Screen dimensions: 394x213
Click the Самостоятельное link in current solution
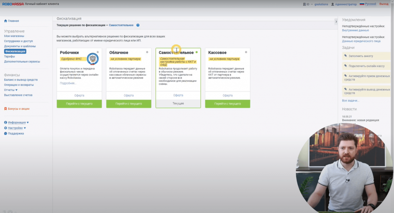(121, 25)
